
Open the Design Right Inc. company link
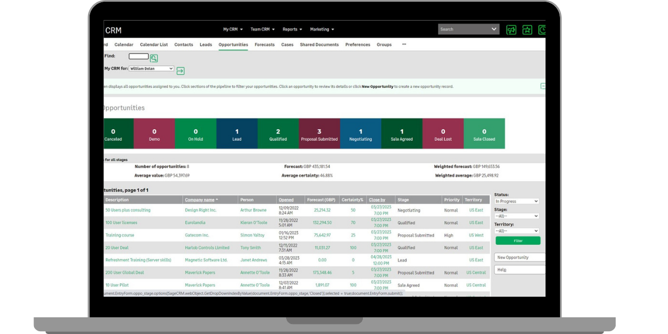coord(201,210)
